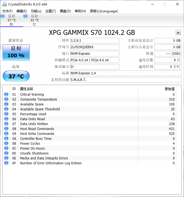Click the ID column header
The width and height of the screenshot is (184, 197).
pos(14,89)
